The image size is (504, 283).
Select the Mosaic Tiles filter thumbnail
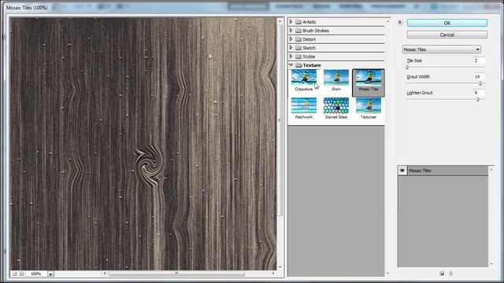click(369, 83)
